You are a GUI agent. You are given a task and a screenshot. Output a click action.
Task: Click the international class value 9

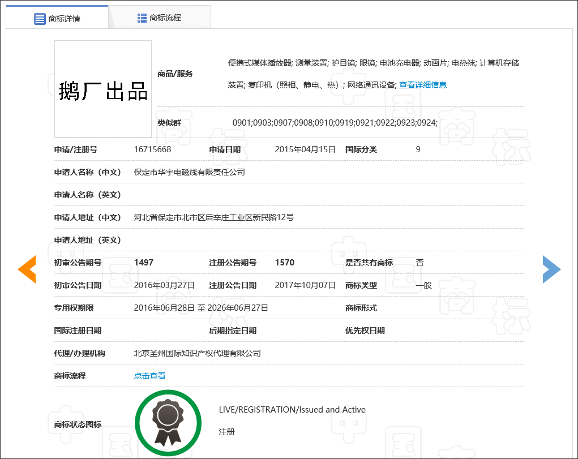418,149
